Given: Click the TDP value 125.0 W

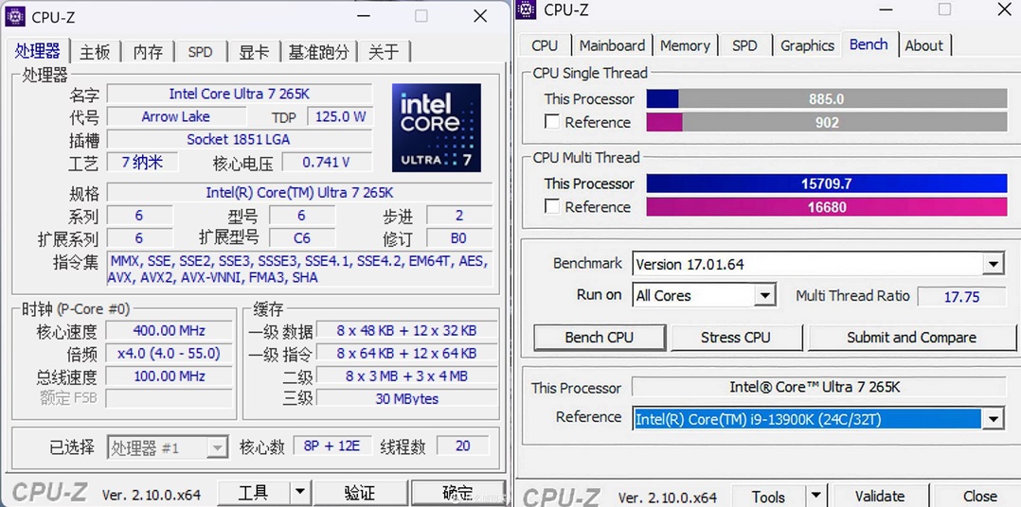Looking at the screenshot, I should pyautogui.click(x=340, y=117).
